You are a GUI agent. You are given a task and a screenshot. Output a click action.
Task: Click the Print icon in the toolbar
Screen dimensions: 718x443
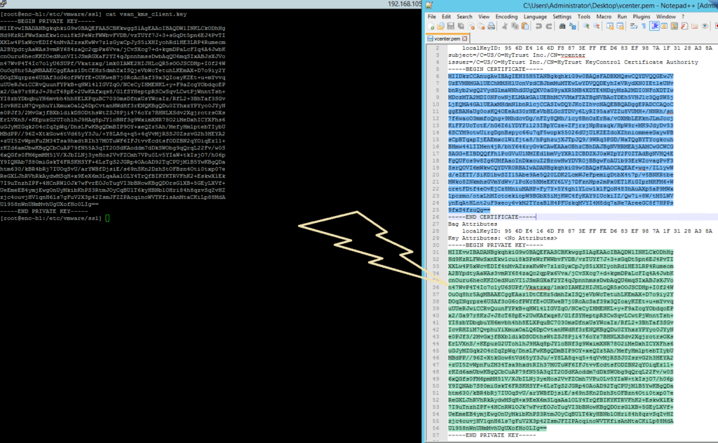pyautogui.click(x=492, y=26)
